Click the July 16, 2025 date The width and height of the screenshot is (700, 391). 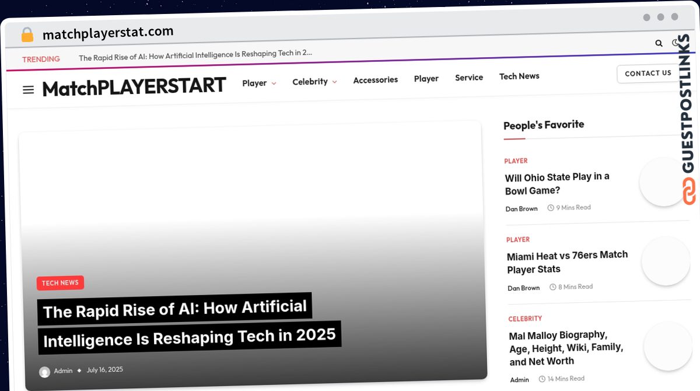pos(105,369)
